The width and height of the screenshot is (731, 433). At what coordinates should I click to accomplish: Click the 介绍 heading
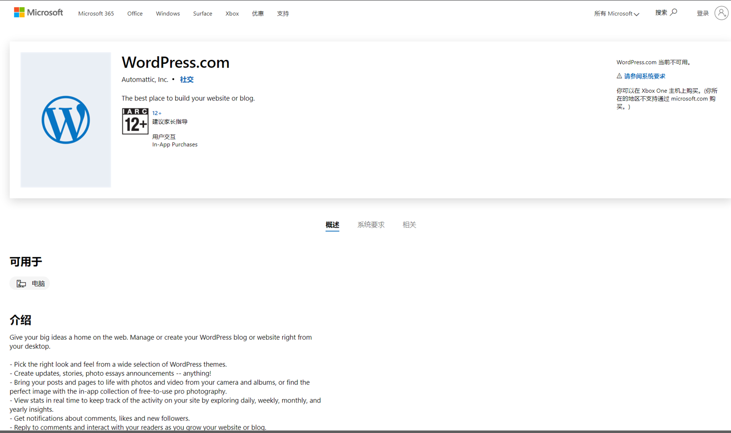(x=20, y=320)
